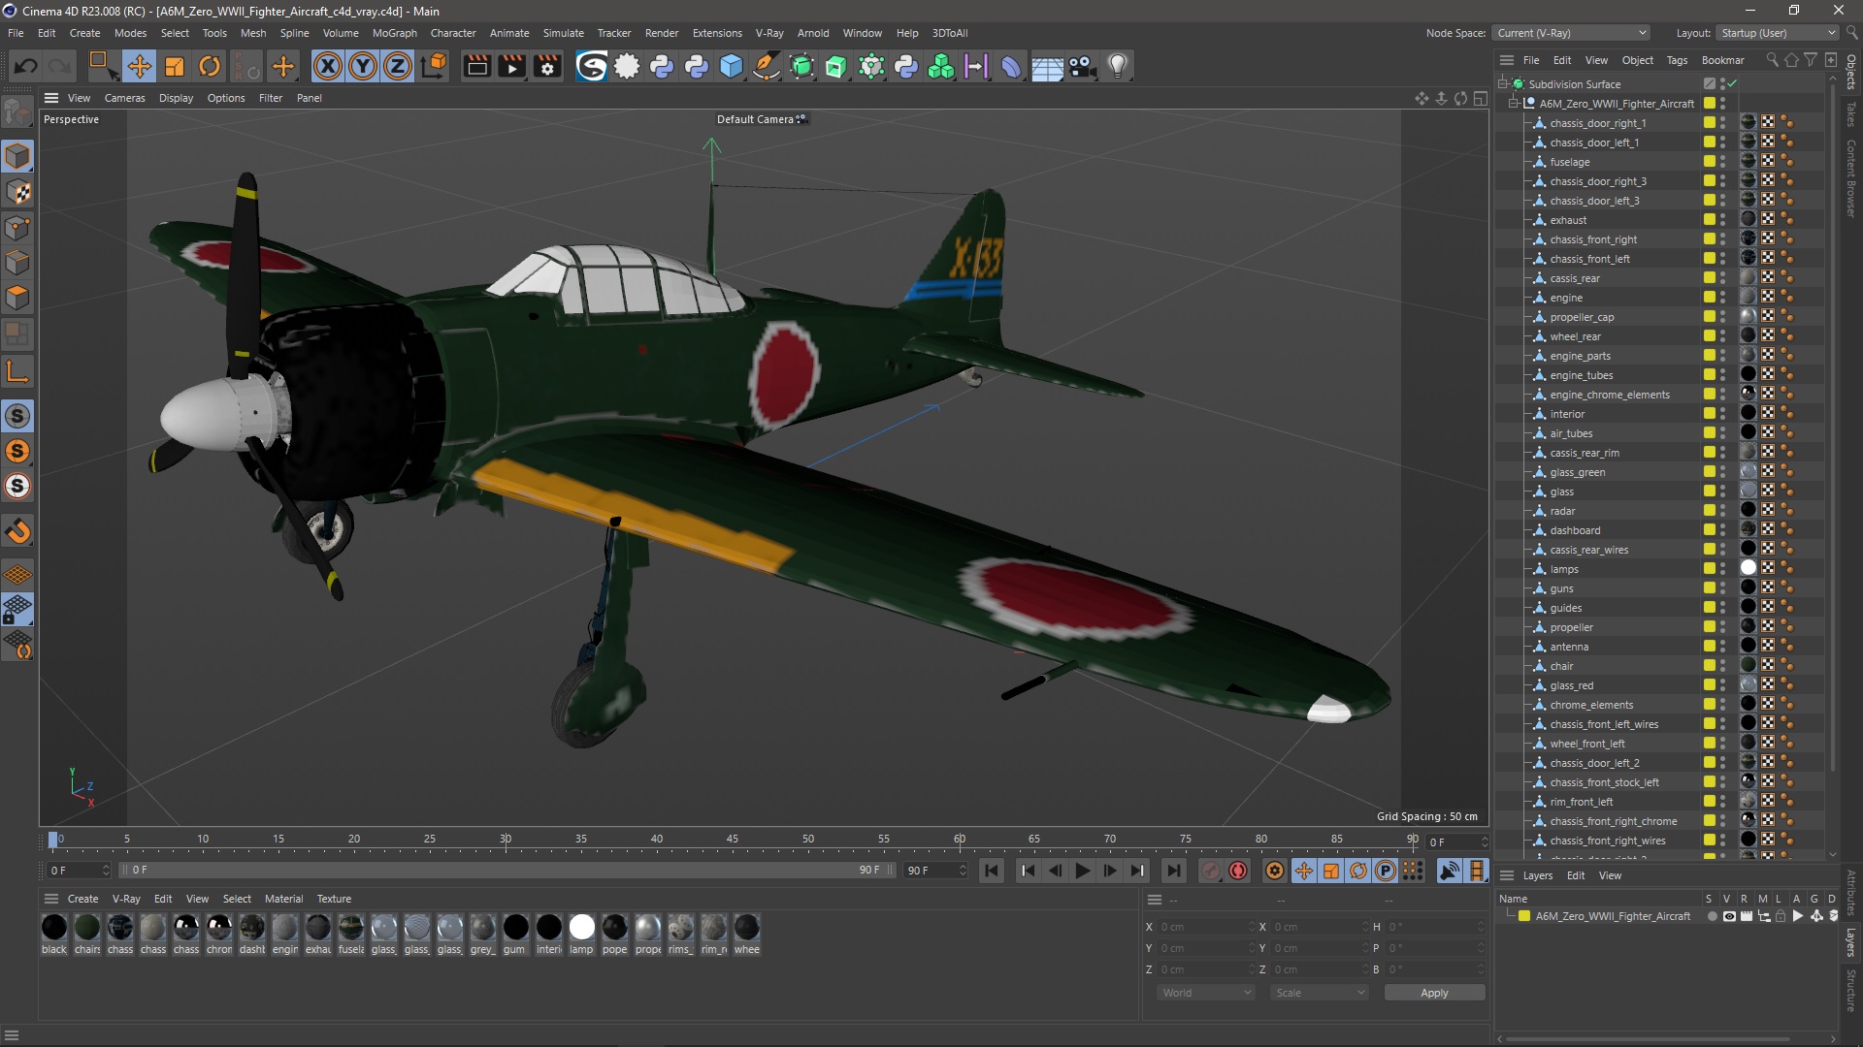Collapse A6M_Zero_WWII_Fighter_Aircraft null node
Viewport: 1863px width, 1047px height.
(1514, 104)
